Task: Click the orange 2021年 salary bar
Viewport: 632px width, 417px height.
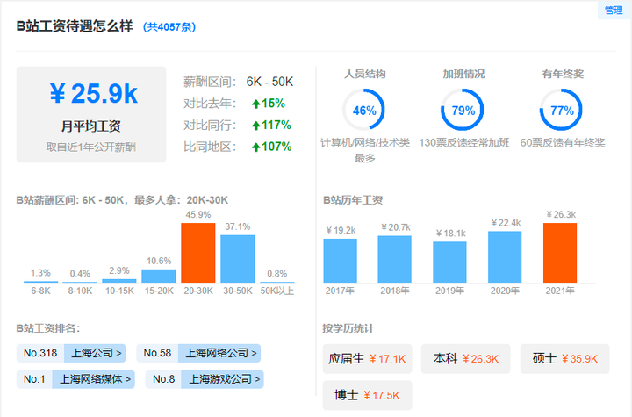Action: click(x=560, y=253)
